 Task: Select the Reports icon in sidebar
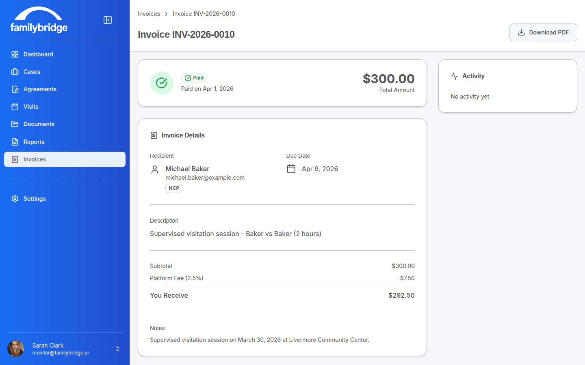pos(15,142)
